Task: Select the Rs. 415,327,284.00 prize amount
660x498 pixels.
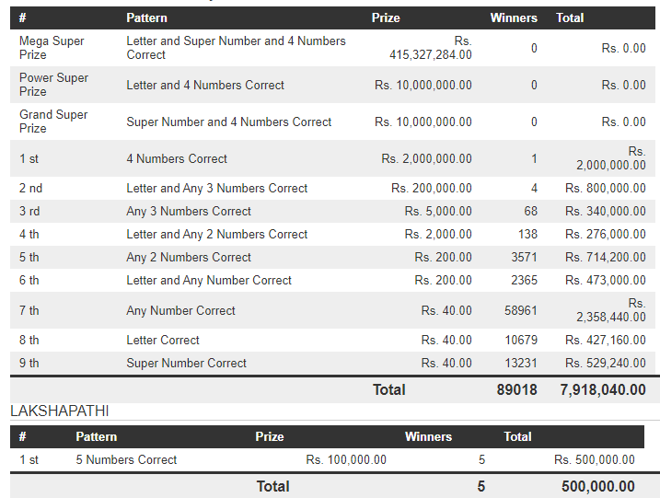Action: [x=431, y=48]
